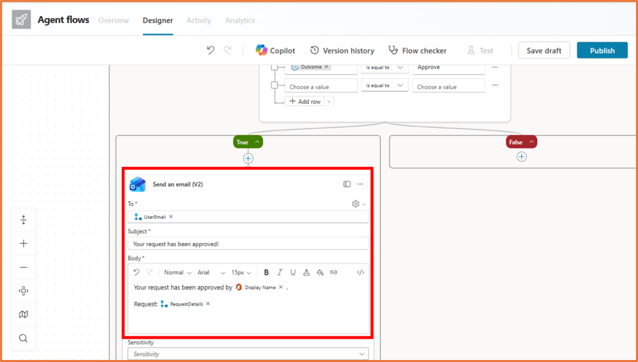Select the highlight color tool
Image resolution: width=638 pixels, height=362 pixels.
[x=319, y=272]
